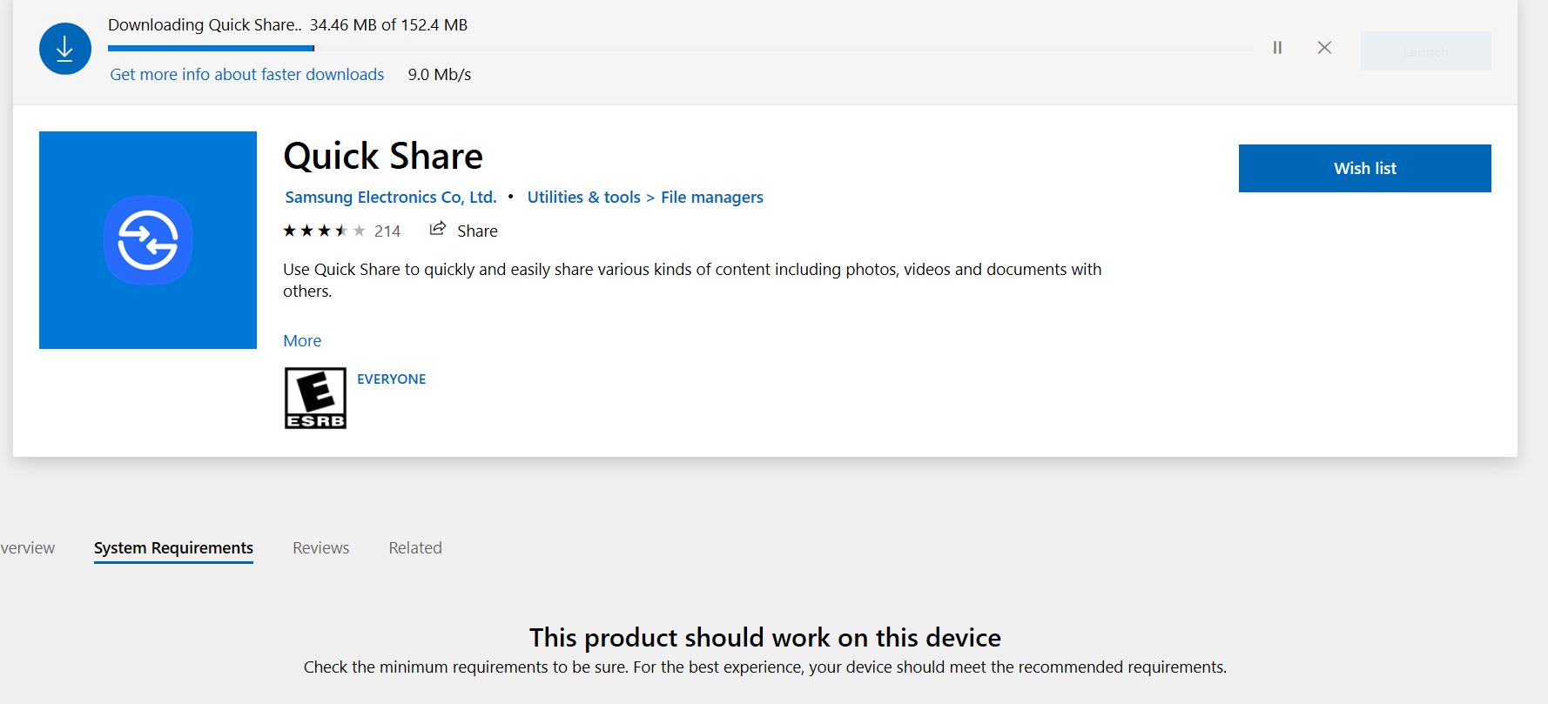1548x704 pixels.
Task: Open faster downloads info link
Action: pyautogui.click(x=246, y=75)
